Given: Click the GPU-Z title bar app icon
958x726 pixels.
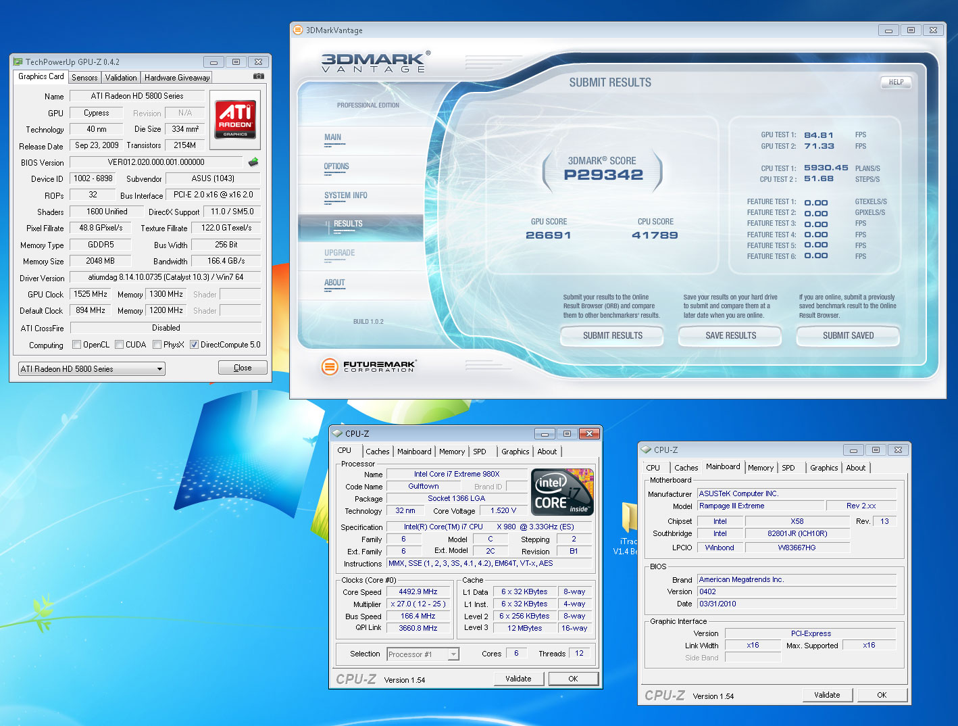Looking at the screenshot, I should point(18,62).
